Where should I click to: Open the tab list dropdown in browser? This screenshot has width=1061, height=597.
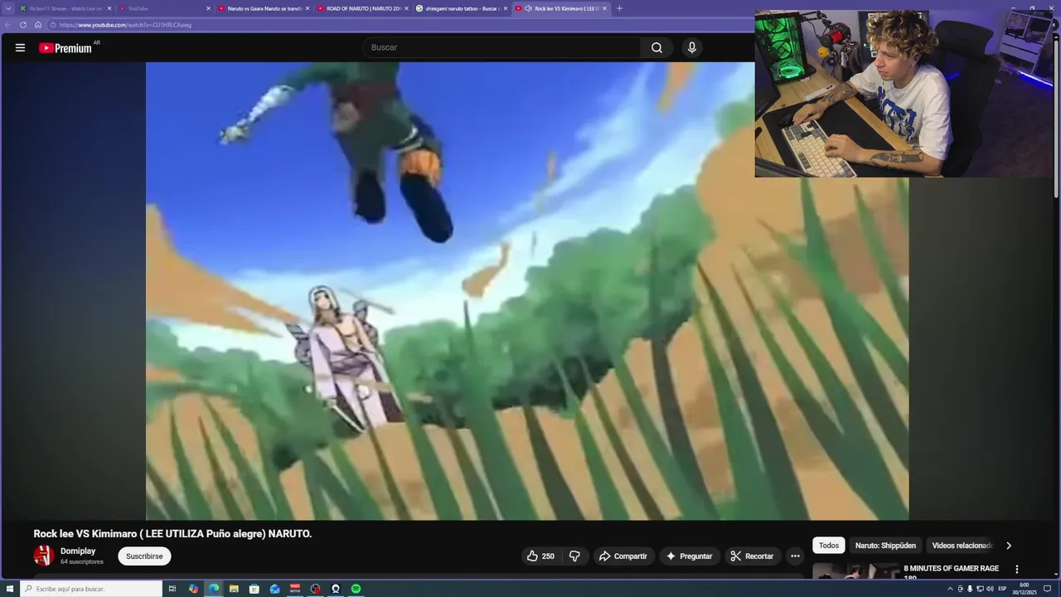click(9, 8)
